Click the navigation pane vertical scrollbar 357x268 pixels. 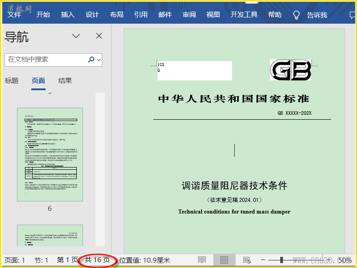pos(100,169)
